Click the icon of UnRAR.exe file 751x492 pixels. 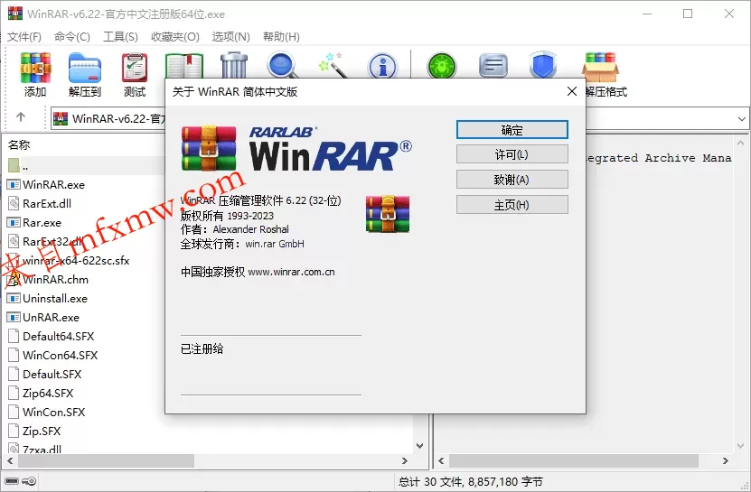point(14,317)
